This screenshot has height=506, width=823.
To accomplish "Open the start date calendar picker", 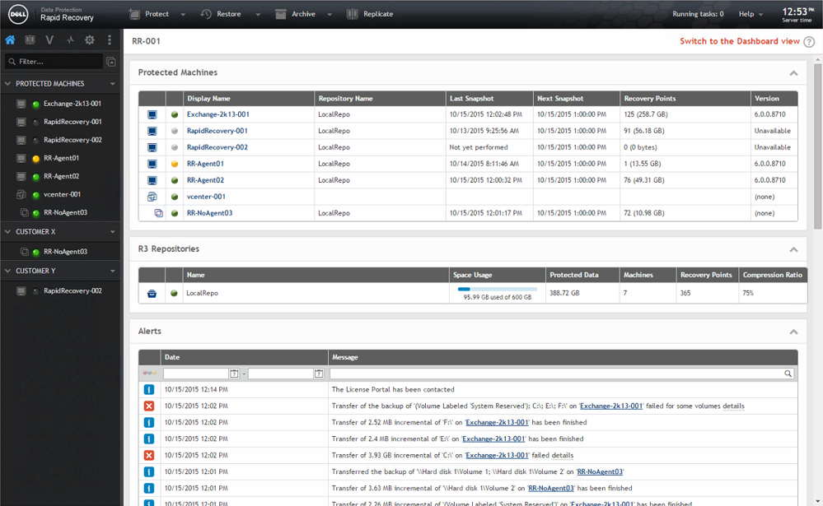I will [234, 374].
